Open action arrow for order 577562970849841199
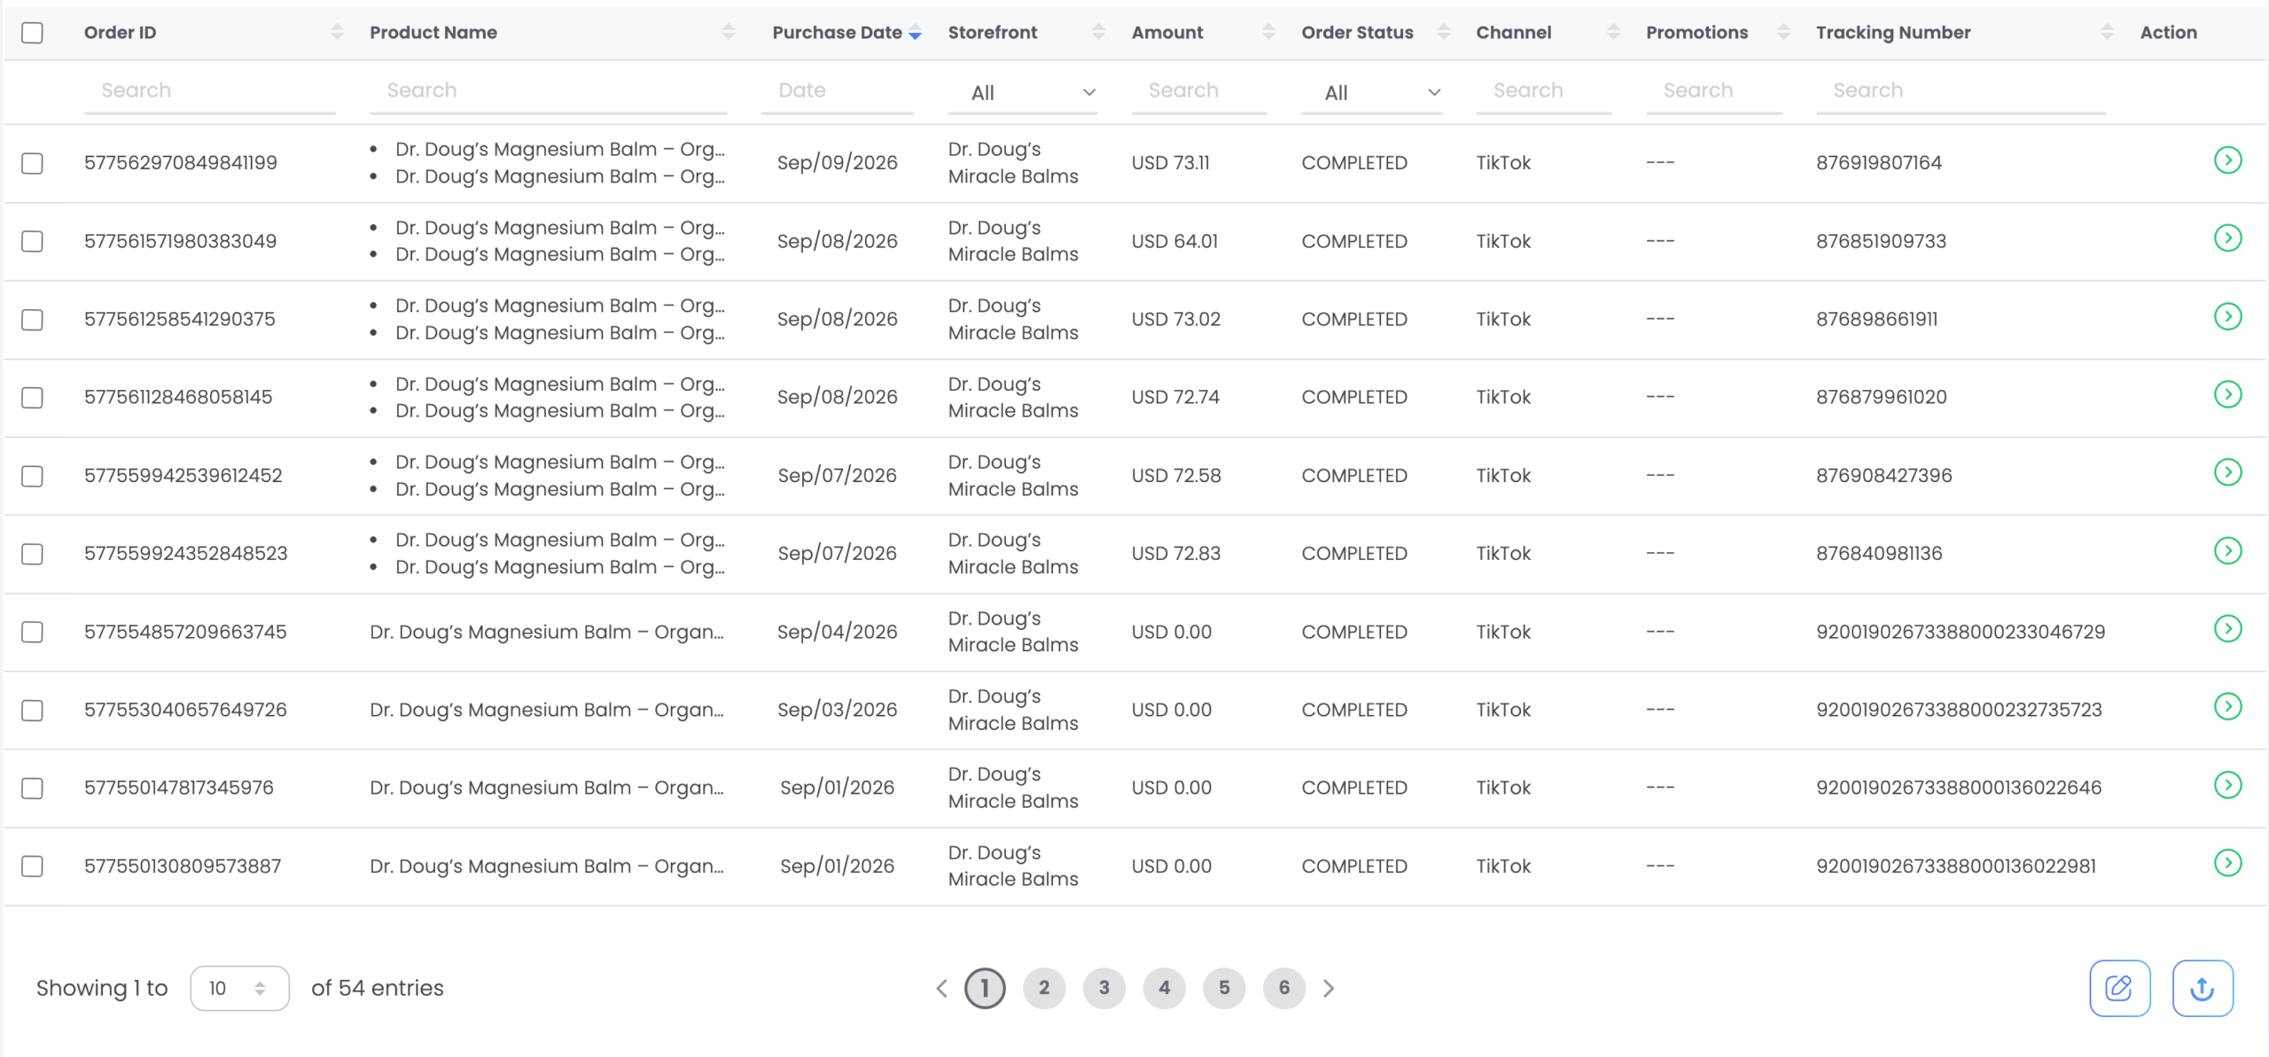 pos(2227,160)
